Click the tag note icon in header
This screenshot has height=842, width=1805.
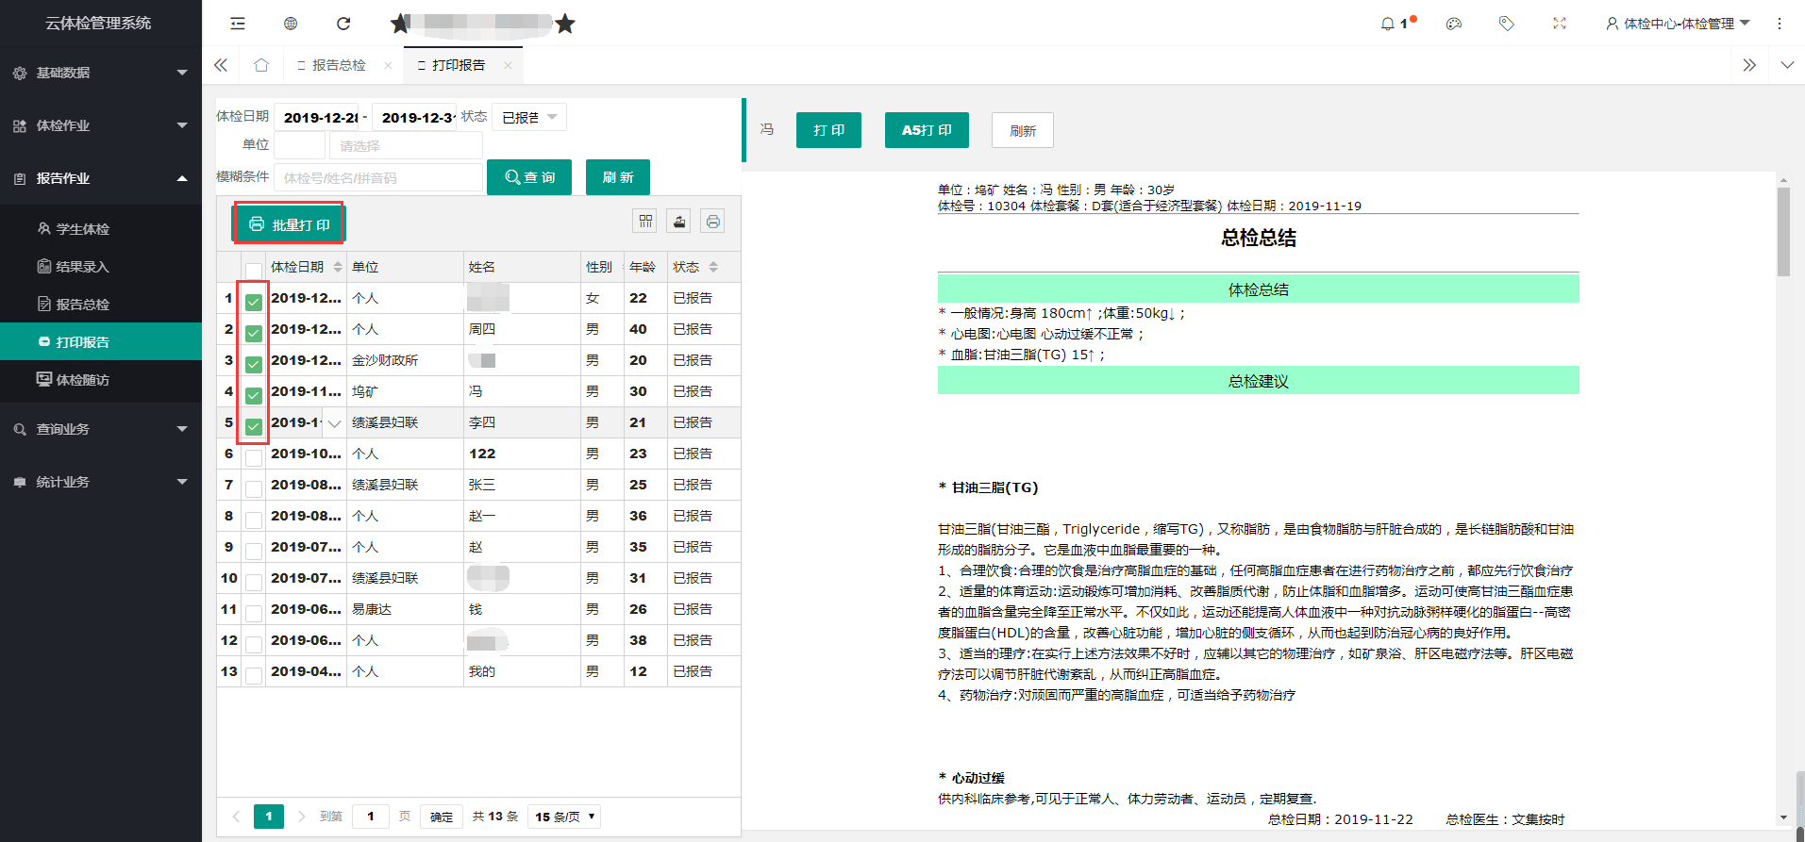1507,24
